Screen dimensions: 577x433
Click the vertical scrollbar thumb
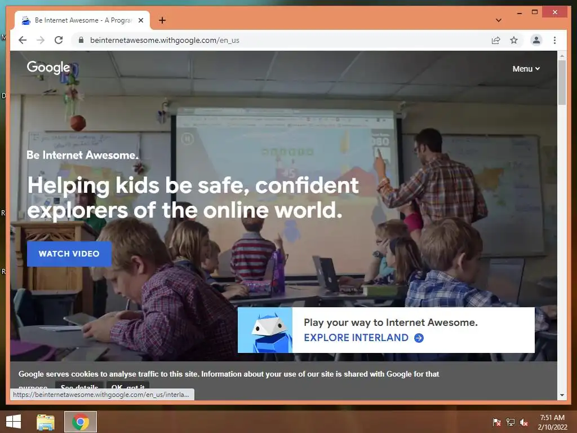coord(562,82)
